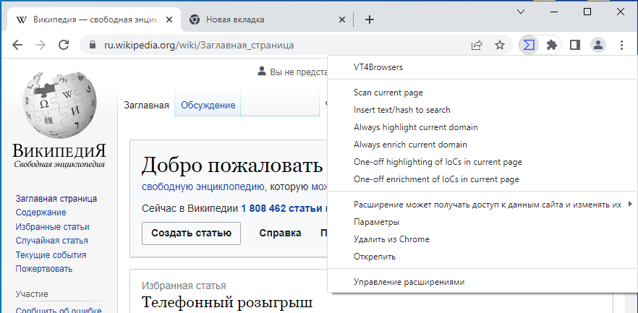The width and height of the screenshot is (638, 313).
Task: Click the browser forward arrow
Action: pos(41,45)
